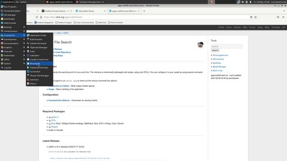The image size is (287, 161).
Task: Click into the Tools search field
Action: click(x=226, y=47)
